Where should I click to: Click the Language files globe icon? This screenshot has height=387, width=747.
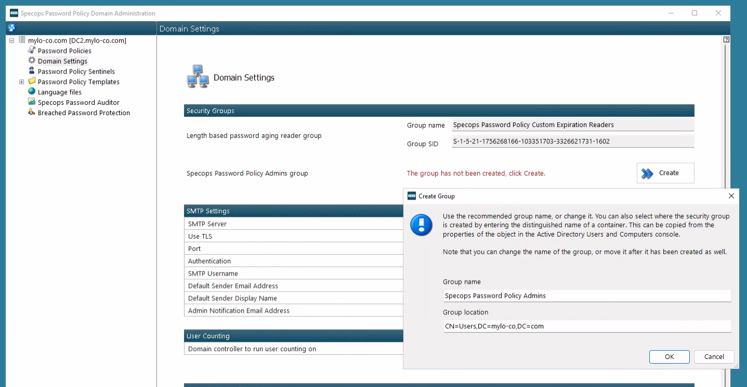click(32, 92)
